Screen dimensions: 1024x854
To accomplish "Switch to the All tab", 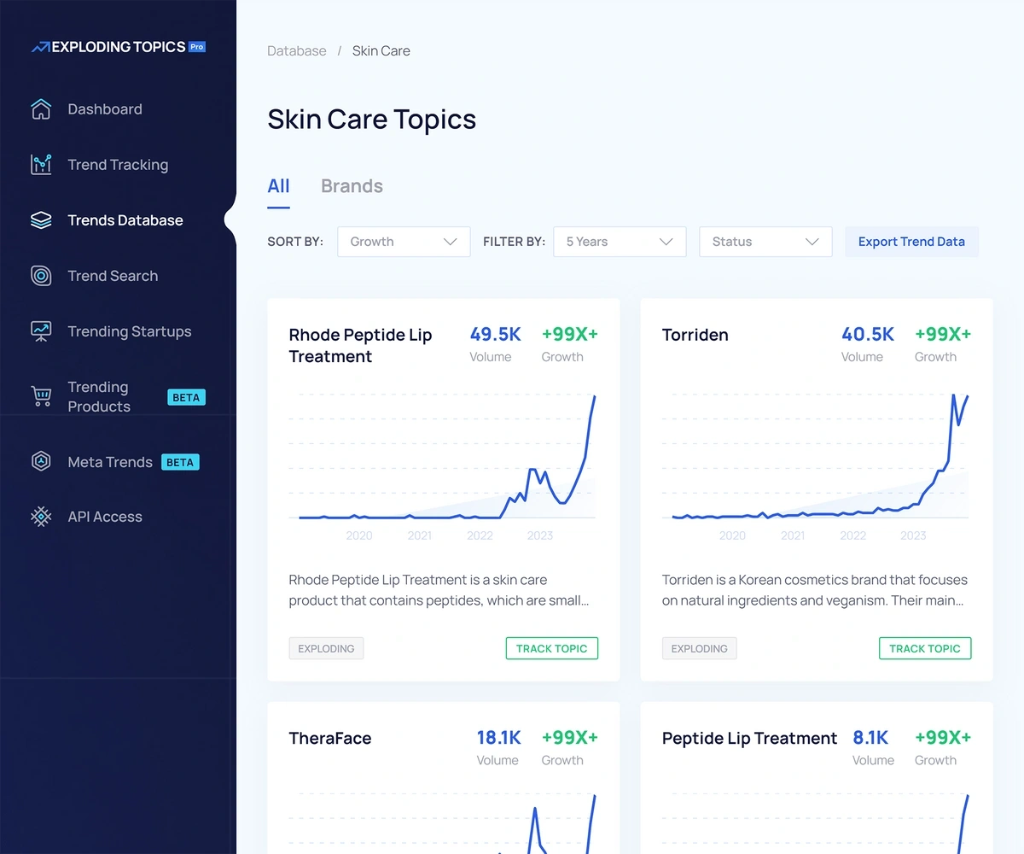I will click(x=278, y=186).
